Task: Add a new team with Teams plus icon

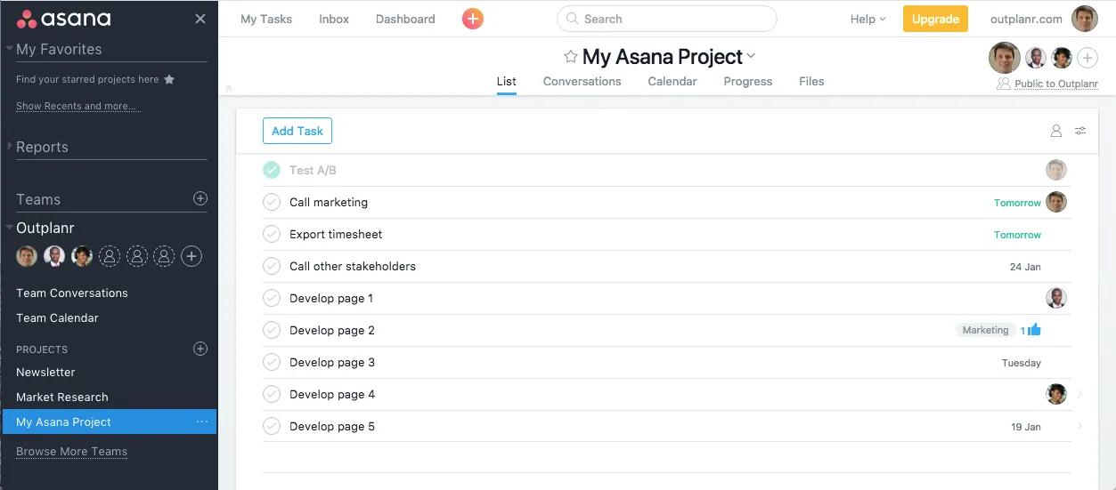Action: click(200, 199)
